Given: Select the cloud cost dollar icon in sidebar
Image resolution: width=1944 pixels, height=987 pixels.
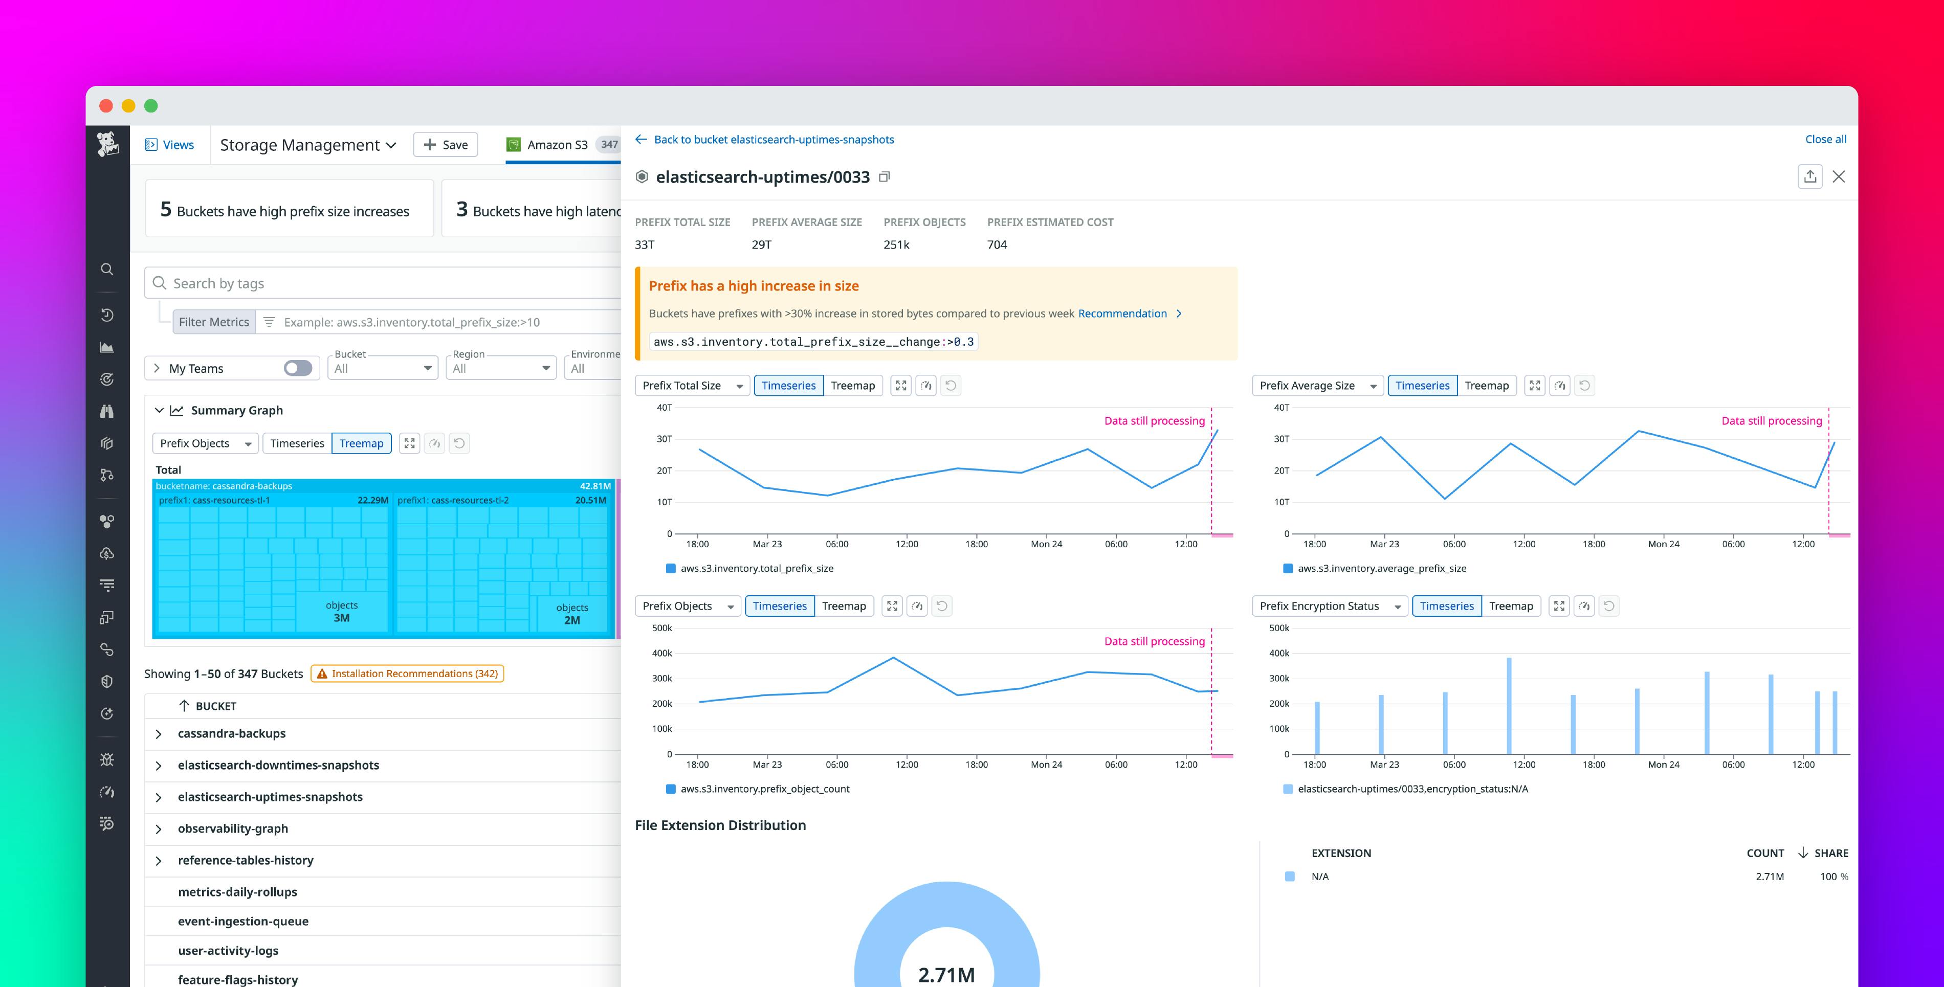Looking at the screenshot, I should pyautogui.click(x=106, y=553).
